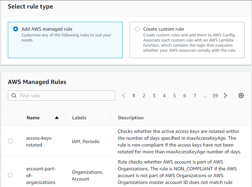Click inside the Find rules search box
The image size is (252, 187).
tap(65, 96)
